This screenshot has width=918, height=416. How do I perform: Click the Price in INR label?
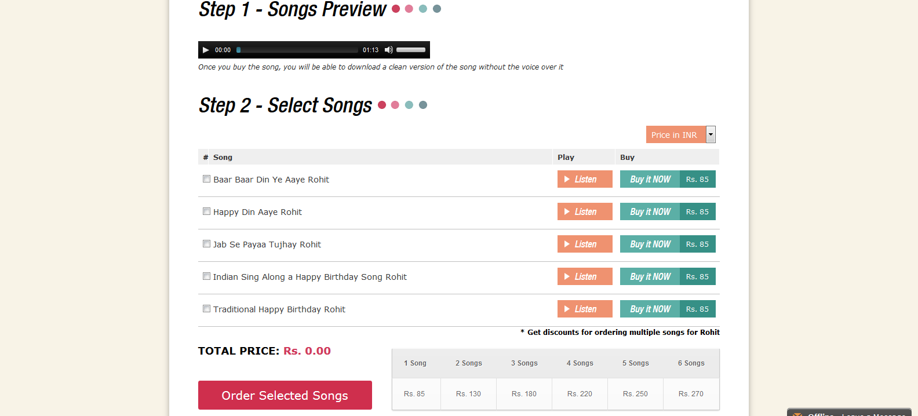pos(674,134)
